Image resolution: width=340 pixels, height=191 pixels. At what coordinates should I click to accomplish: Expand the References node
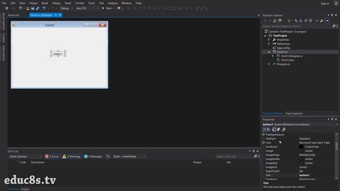point(269,44)
